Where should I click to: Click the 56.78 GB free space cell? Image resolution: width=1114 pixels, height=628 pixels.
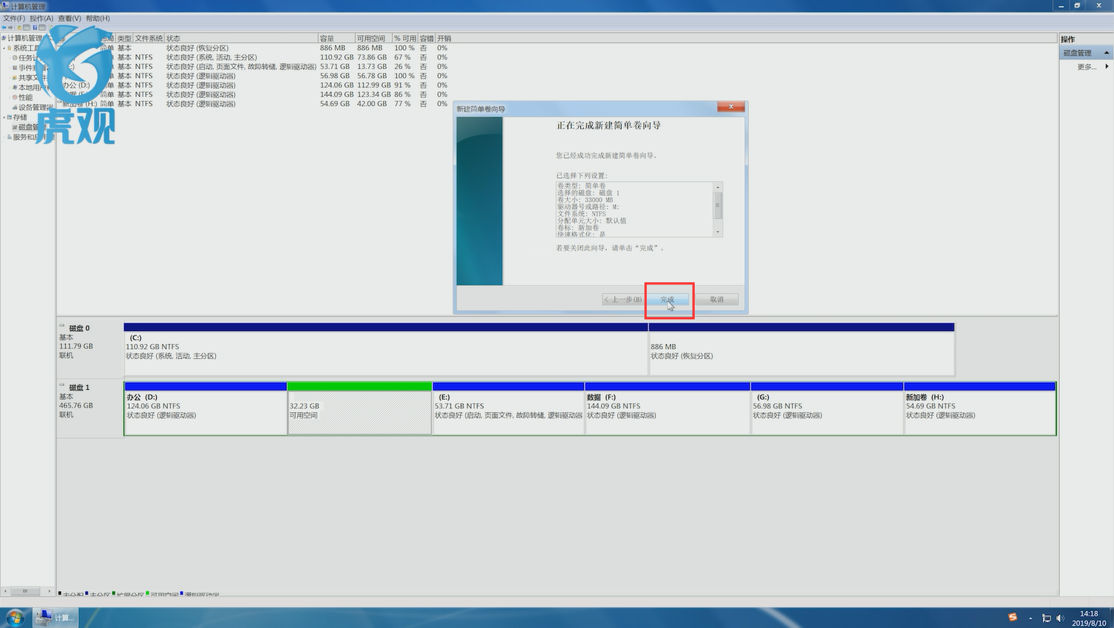pyautogui.click(x=372, y=76)
